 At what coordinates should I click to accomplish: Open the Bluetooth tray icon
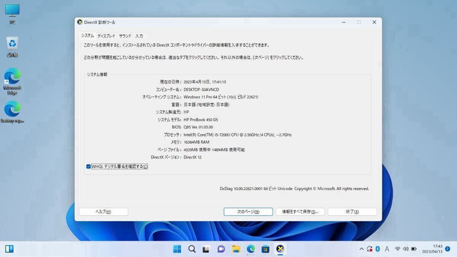378,249
